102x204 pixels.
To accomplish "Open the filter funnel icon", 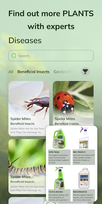I will tap(85, 72).
